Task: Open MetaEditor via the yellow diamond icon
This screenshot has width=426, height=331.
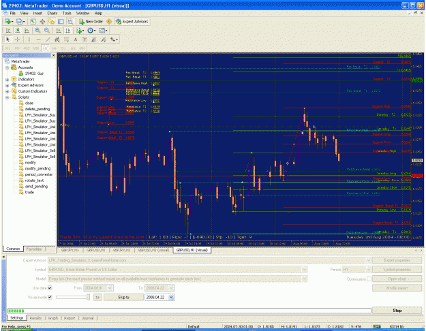Action: [109, 21]
